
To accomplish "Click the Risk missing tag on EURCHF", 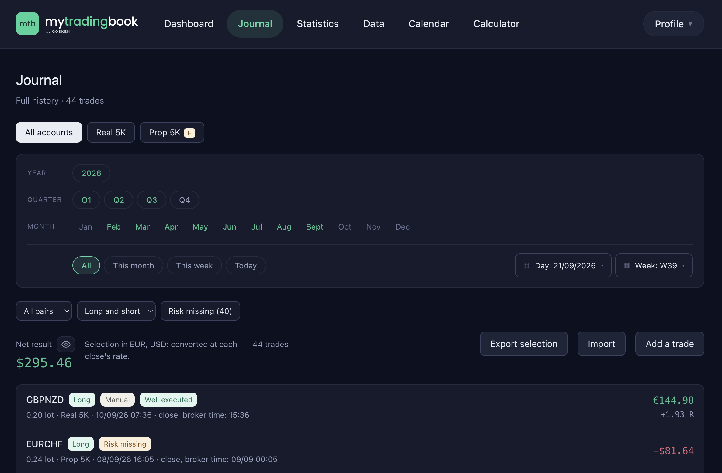I will tap(125, 444).
